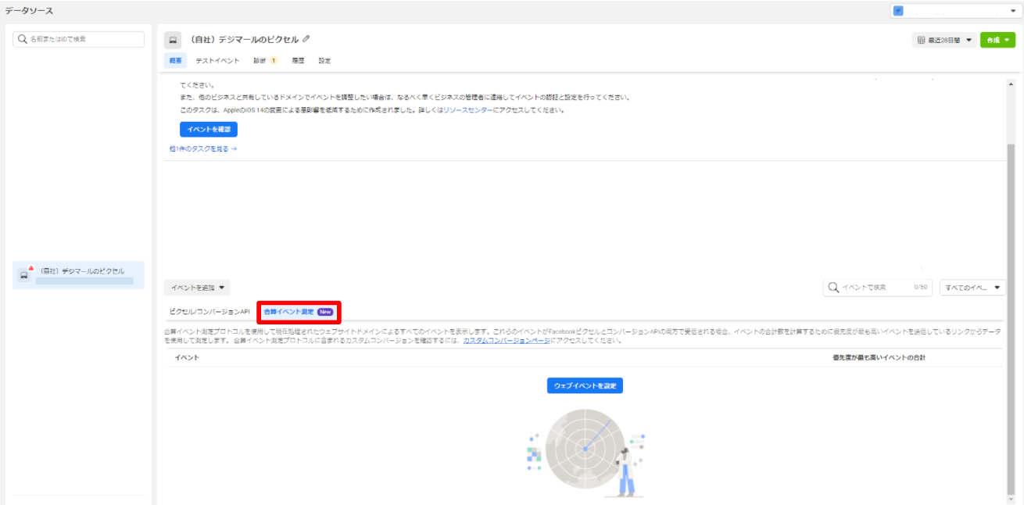Switch to the テストイベント tab
Viewport: 1024px width, 505px height.
tap(217, 61)
